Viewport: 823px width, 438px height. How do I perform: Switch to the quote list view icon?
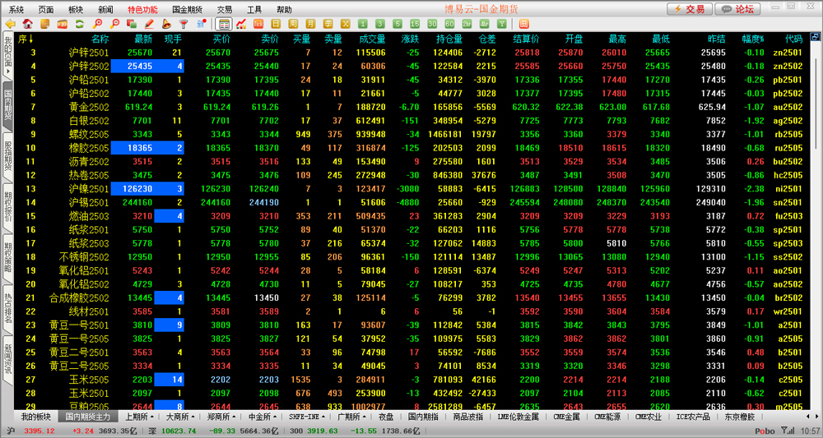224,24
